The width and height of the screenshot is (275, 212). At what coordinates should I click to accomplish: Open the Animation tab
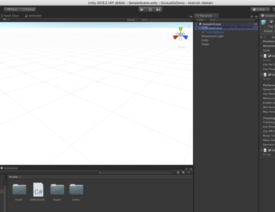tap(9, 168)
